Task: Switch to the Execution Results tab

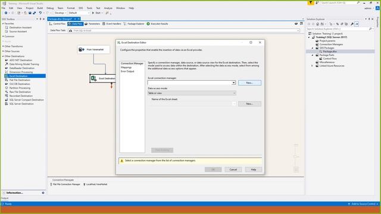Action: tap(157, 24)
